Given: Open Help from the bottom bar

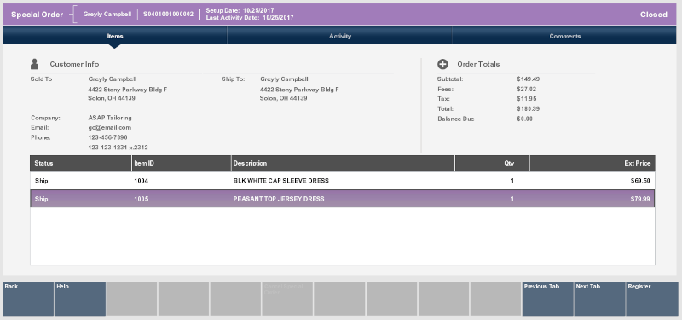Looking at the screenshot, I should click(x=80, y=299).
